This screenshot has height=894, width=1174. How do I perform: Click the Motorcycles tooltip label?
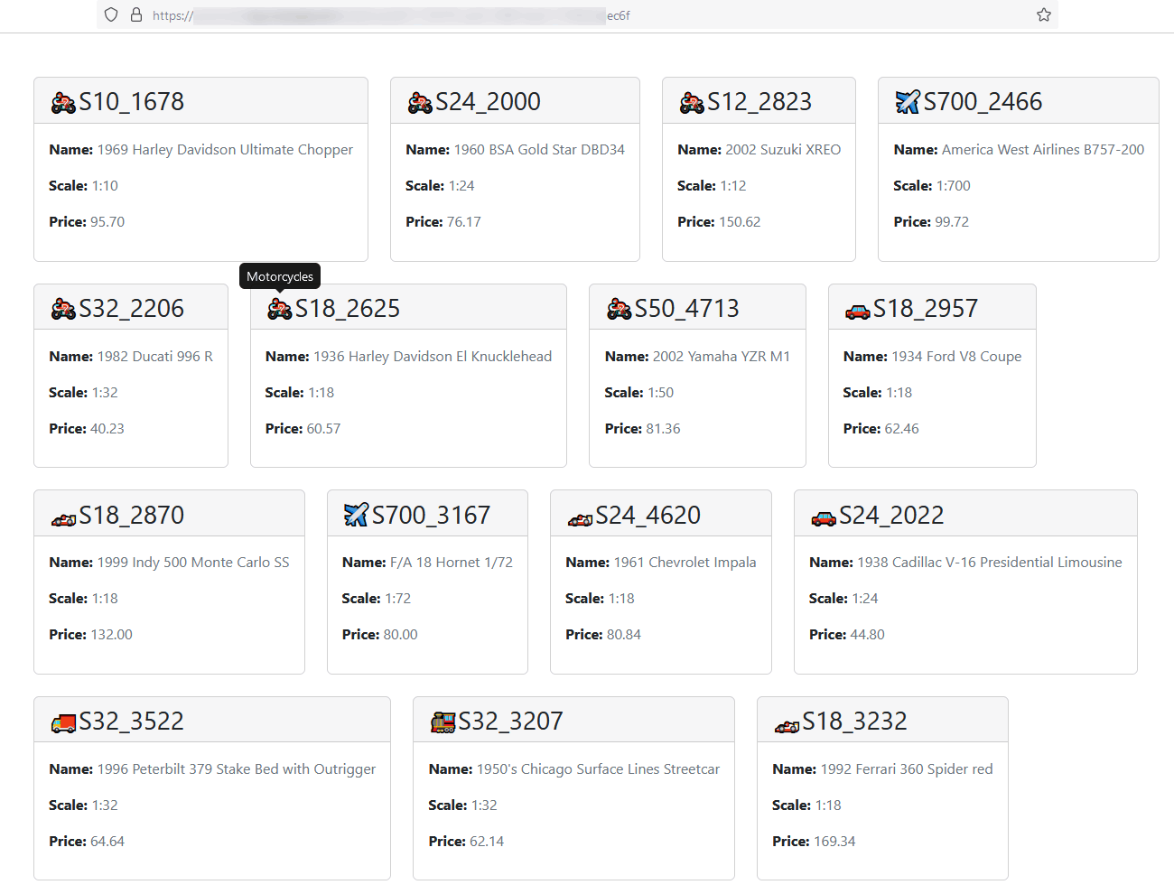pyautogui.click(x=279, y=275)
